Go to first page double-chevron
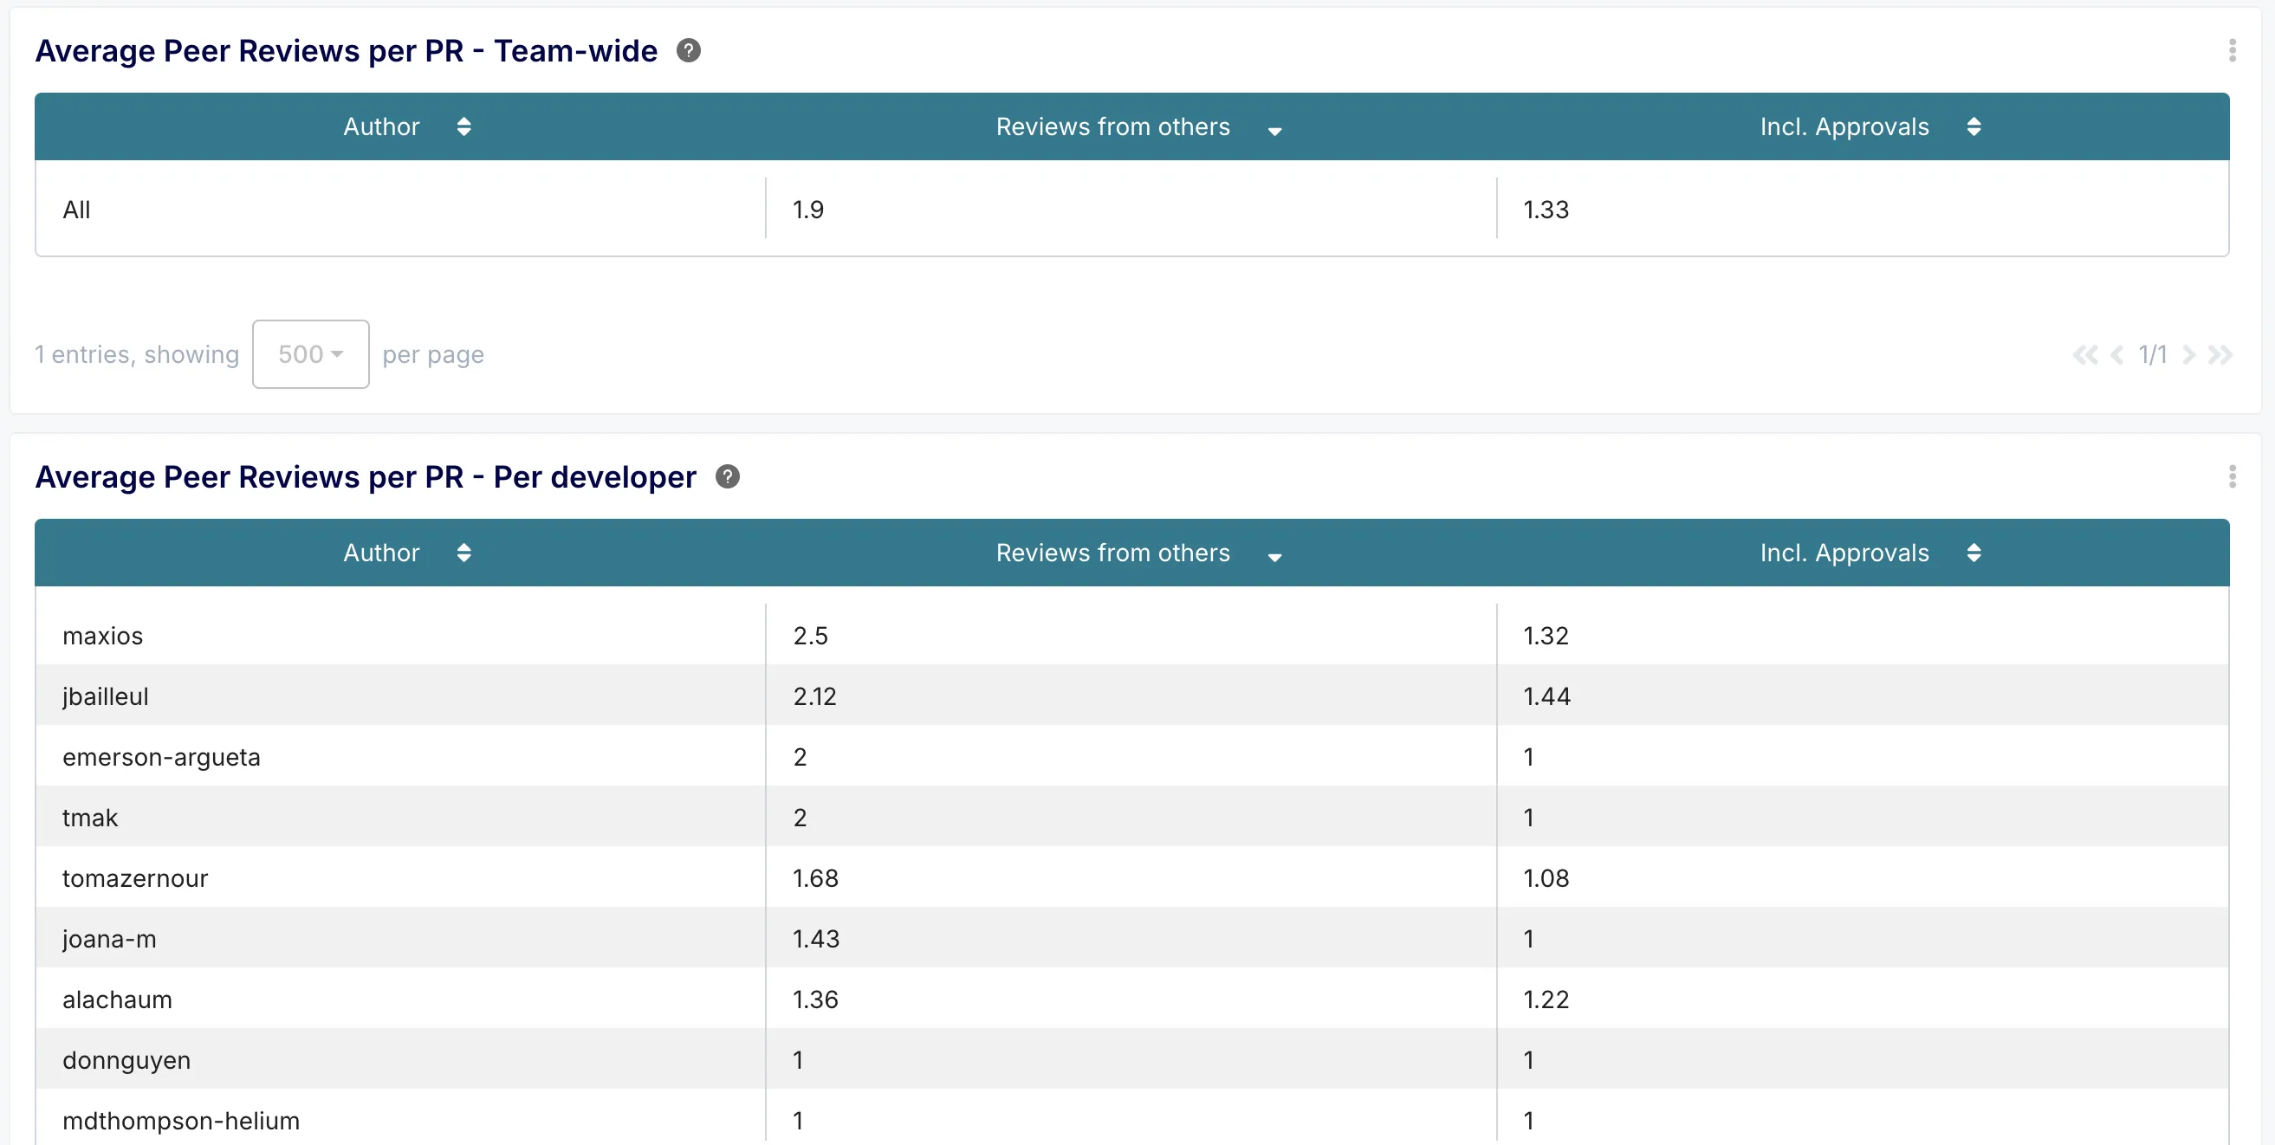2275x1145 pixels. coord(2084,355)
